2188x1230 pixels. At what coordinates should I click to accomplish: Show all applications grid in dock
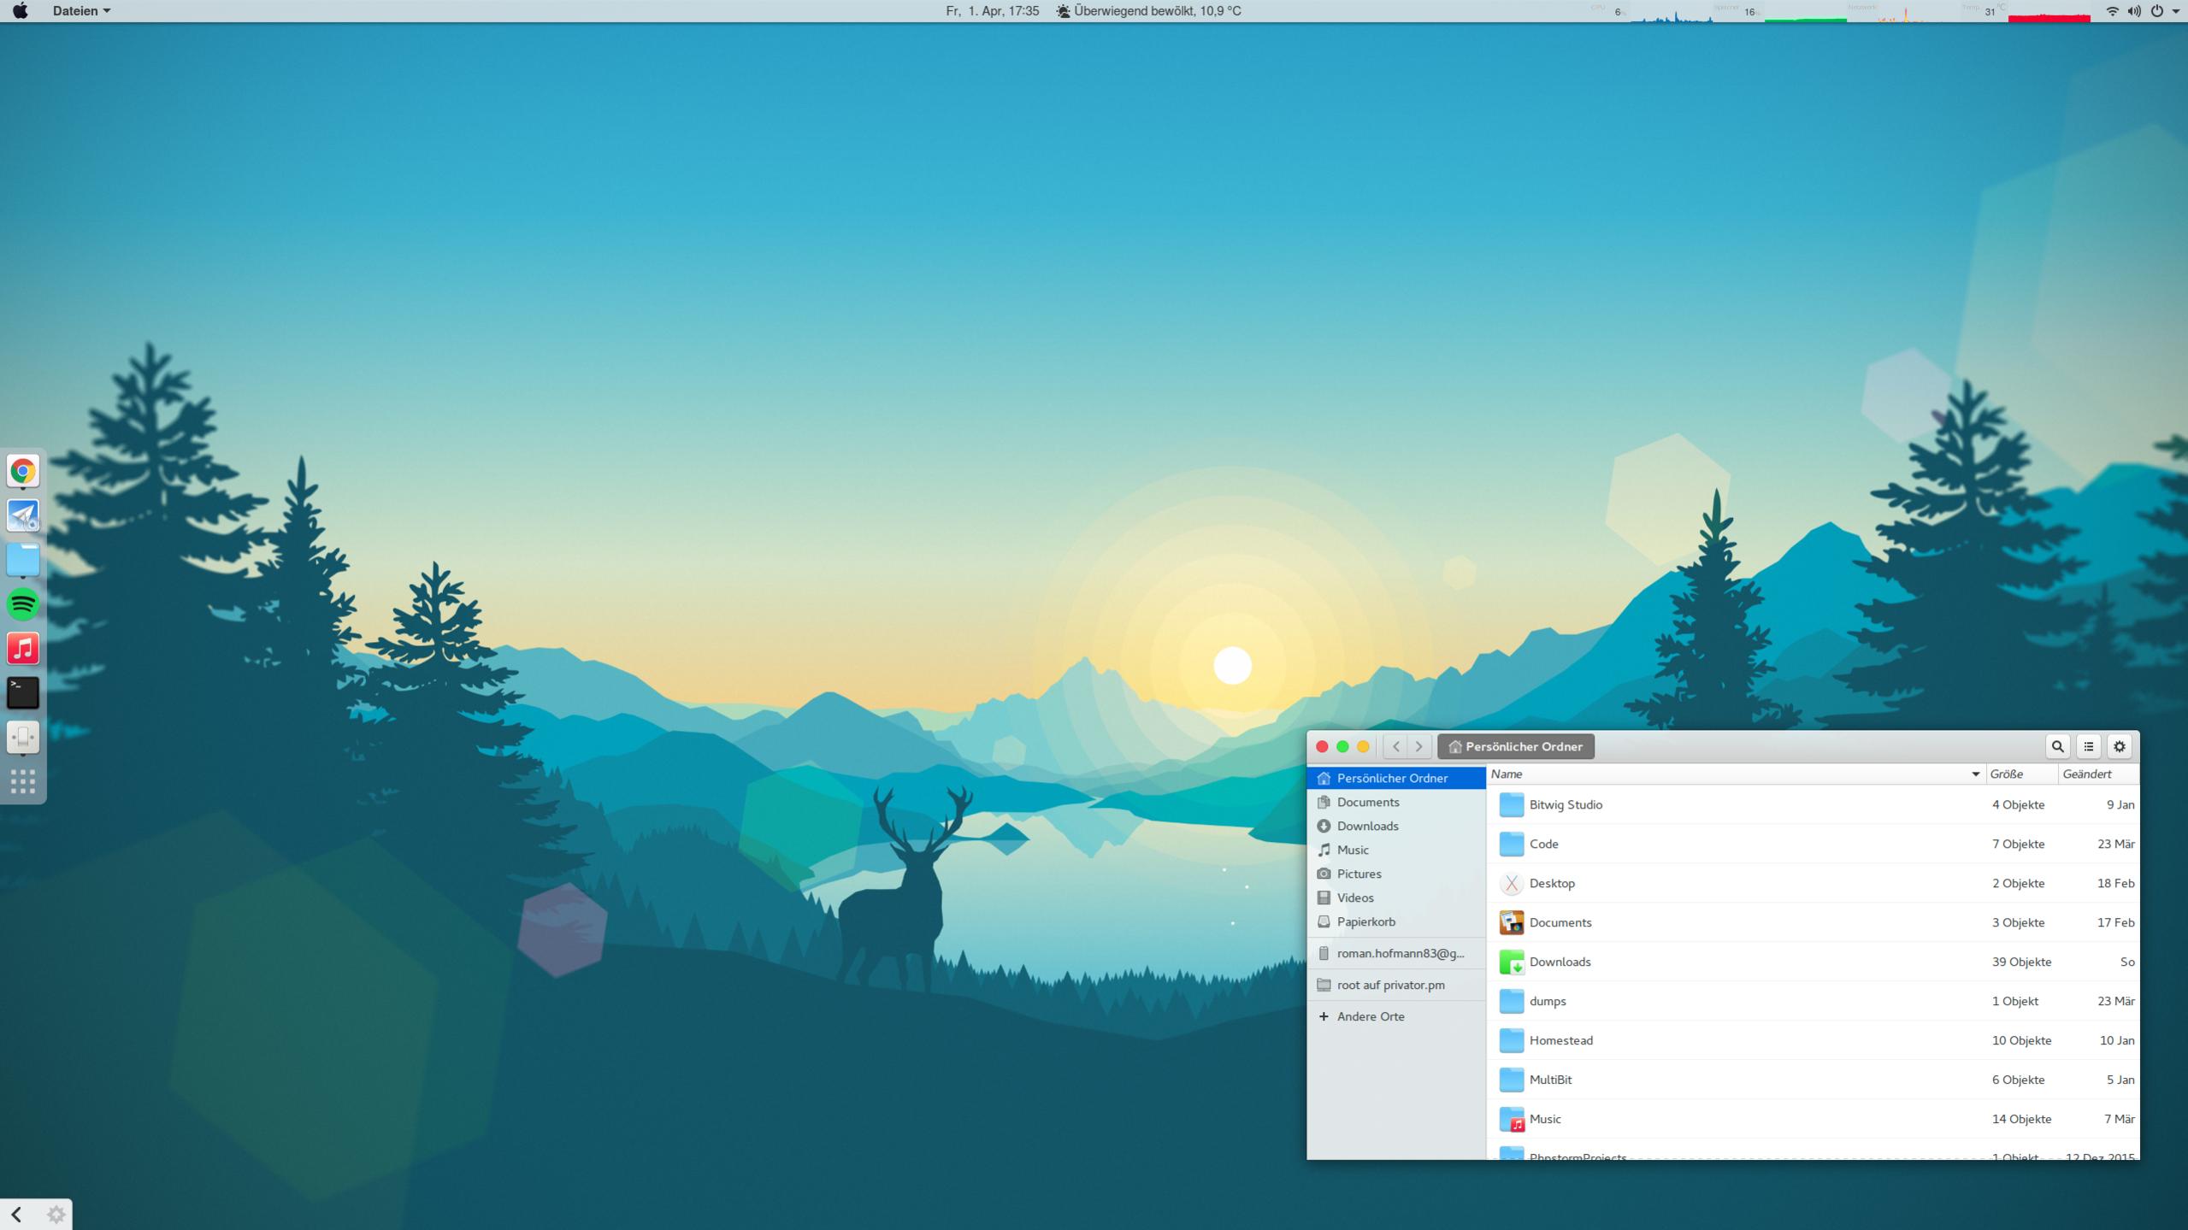click(23, 781)
